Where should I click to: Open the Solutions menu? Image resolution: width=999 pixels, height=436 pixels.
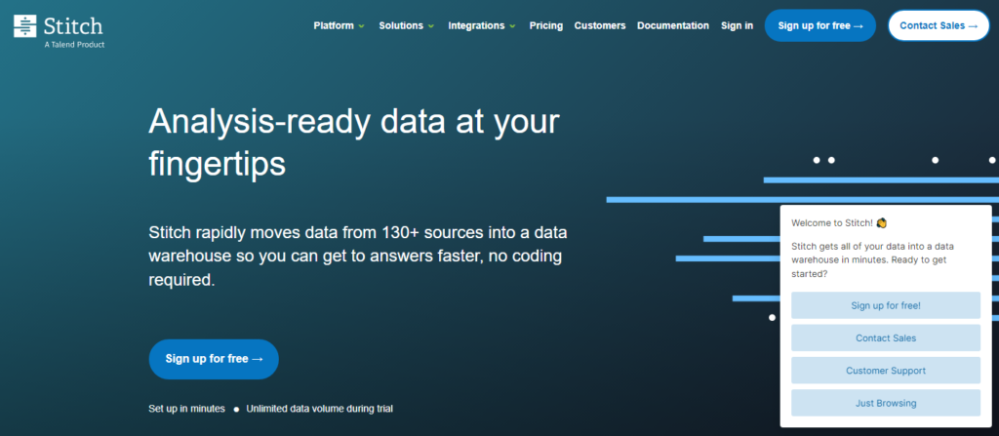coord(401,26)
